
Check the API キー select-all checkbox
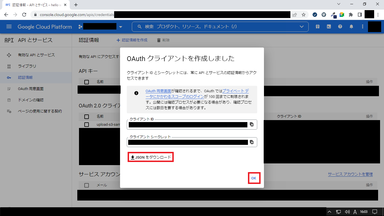click(x=87, y=82)
